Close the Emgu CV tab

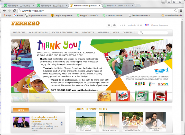[133, 6]
